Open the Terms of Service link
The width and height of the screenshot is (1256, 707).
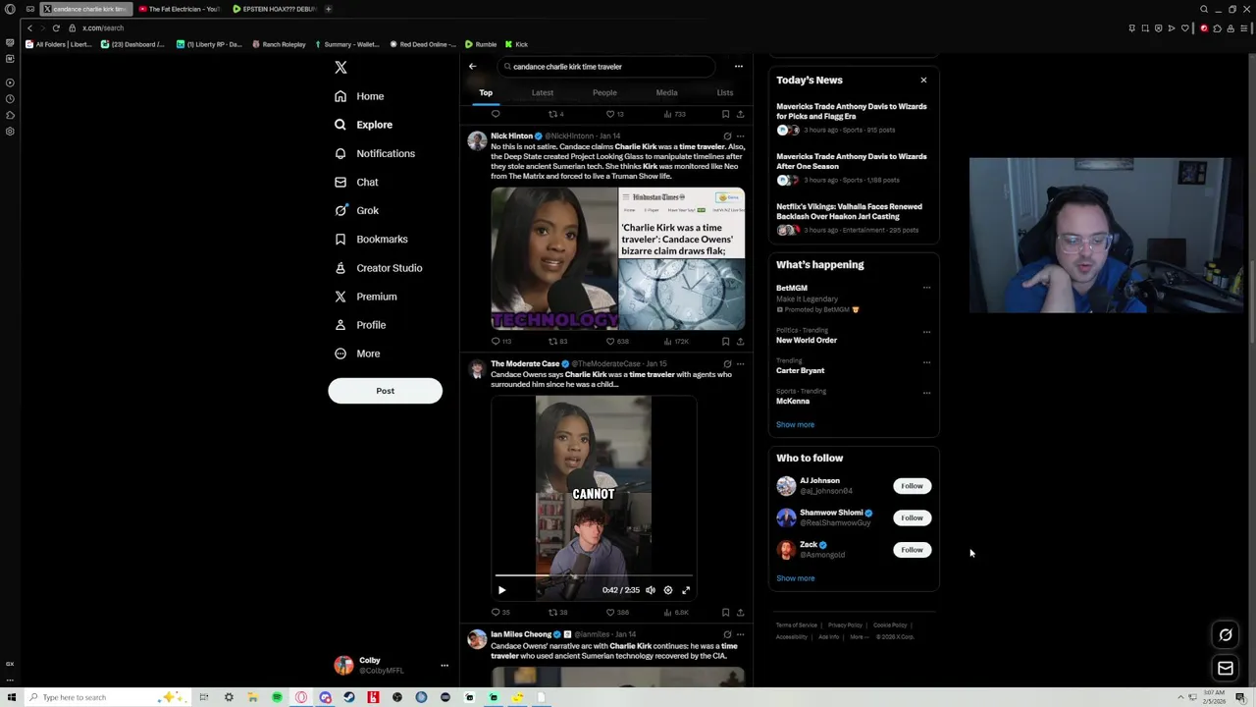pyautogui.click(x=796, y=625)
